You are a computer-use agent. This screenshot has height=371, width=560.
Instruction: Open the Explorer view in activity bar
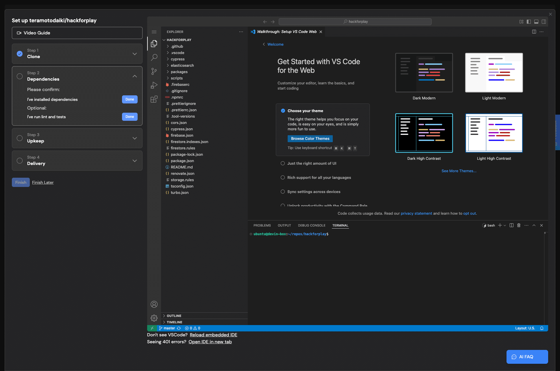(x=154, y=44)
